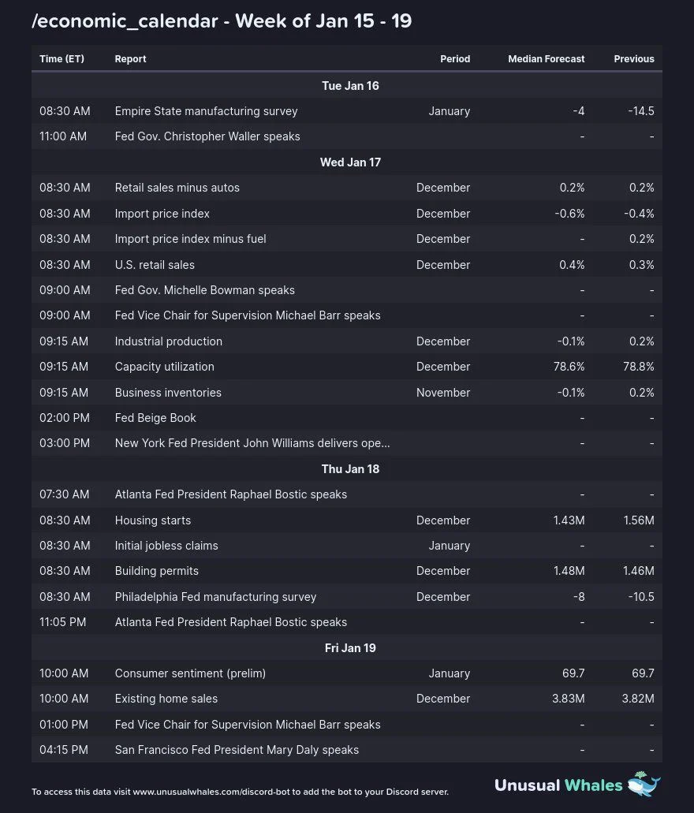Click the Previous column header
Image resolution: width=694 pixels, height=813 pixels.
pos(633,59)
